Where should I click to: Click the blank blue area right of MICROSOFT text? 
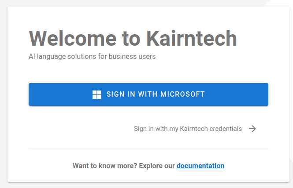[236, 94]
